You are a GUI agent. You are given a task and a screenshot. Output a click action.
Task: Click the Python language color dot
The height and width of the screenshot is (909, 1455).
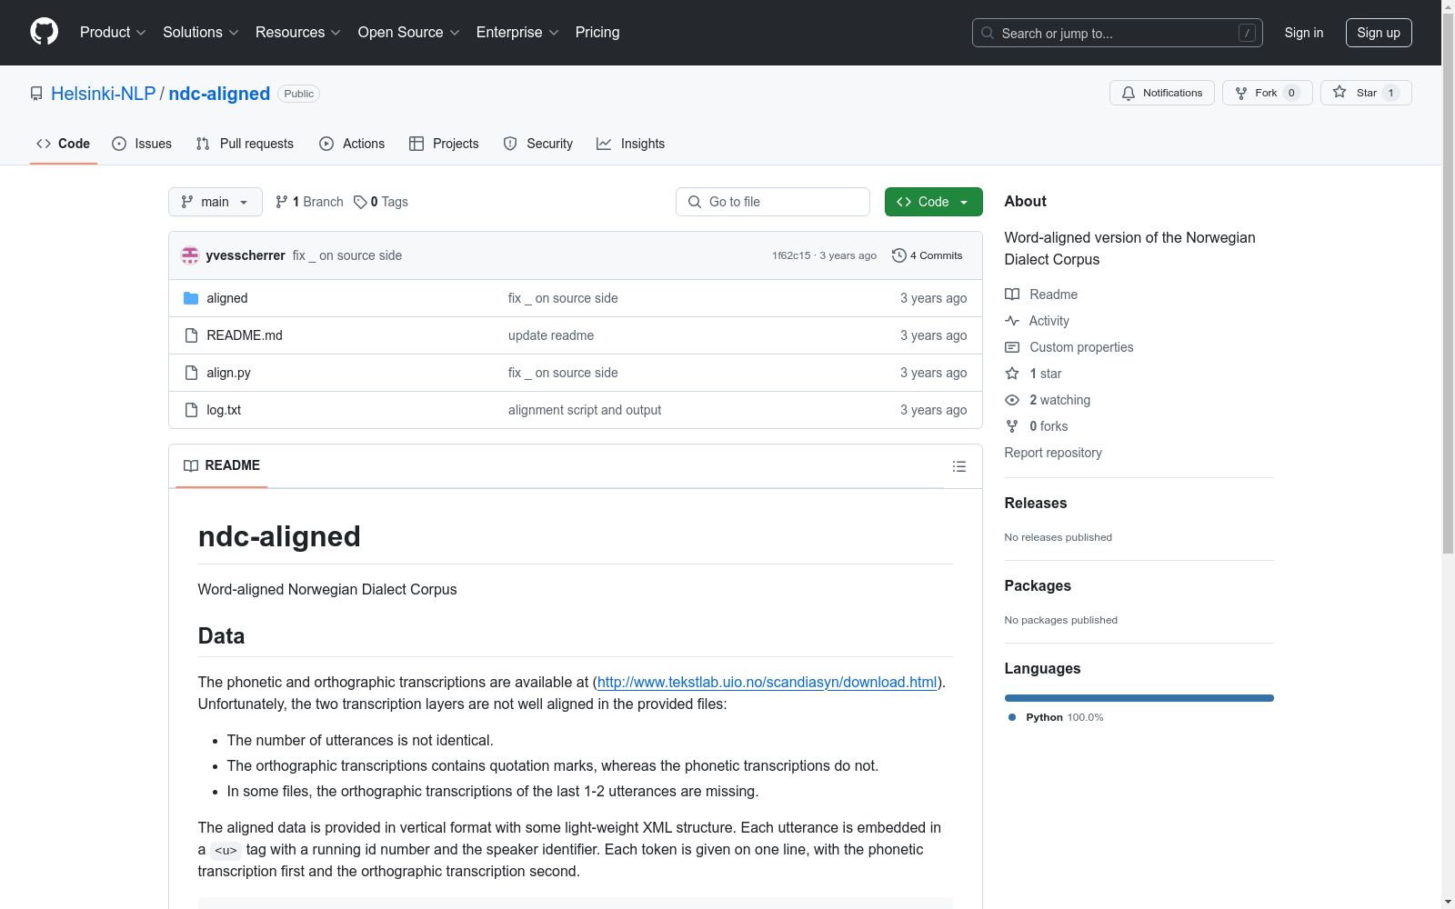[x=1012, y=717]
